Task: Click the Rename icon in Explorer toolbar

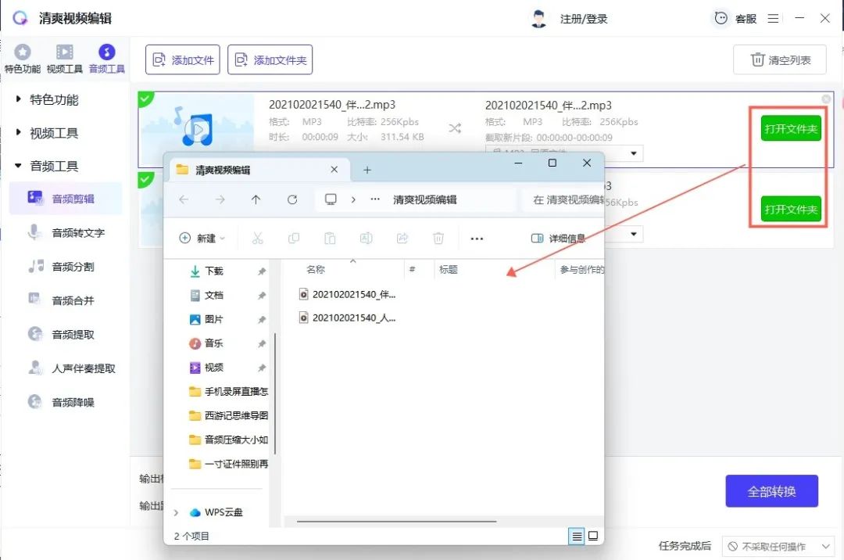Action: (366, 238)
